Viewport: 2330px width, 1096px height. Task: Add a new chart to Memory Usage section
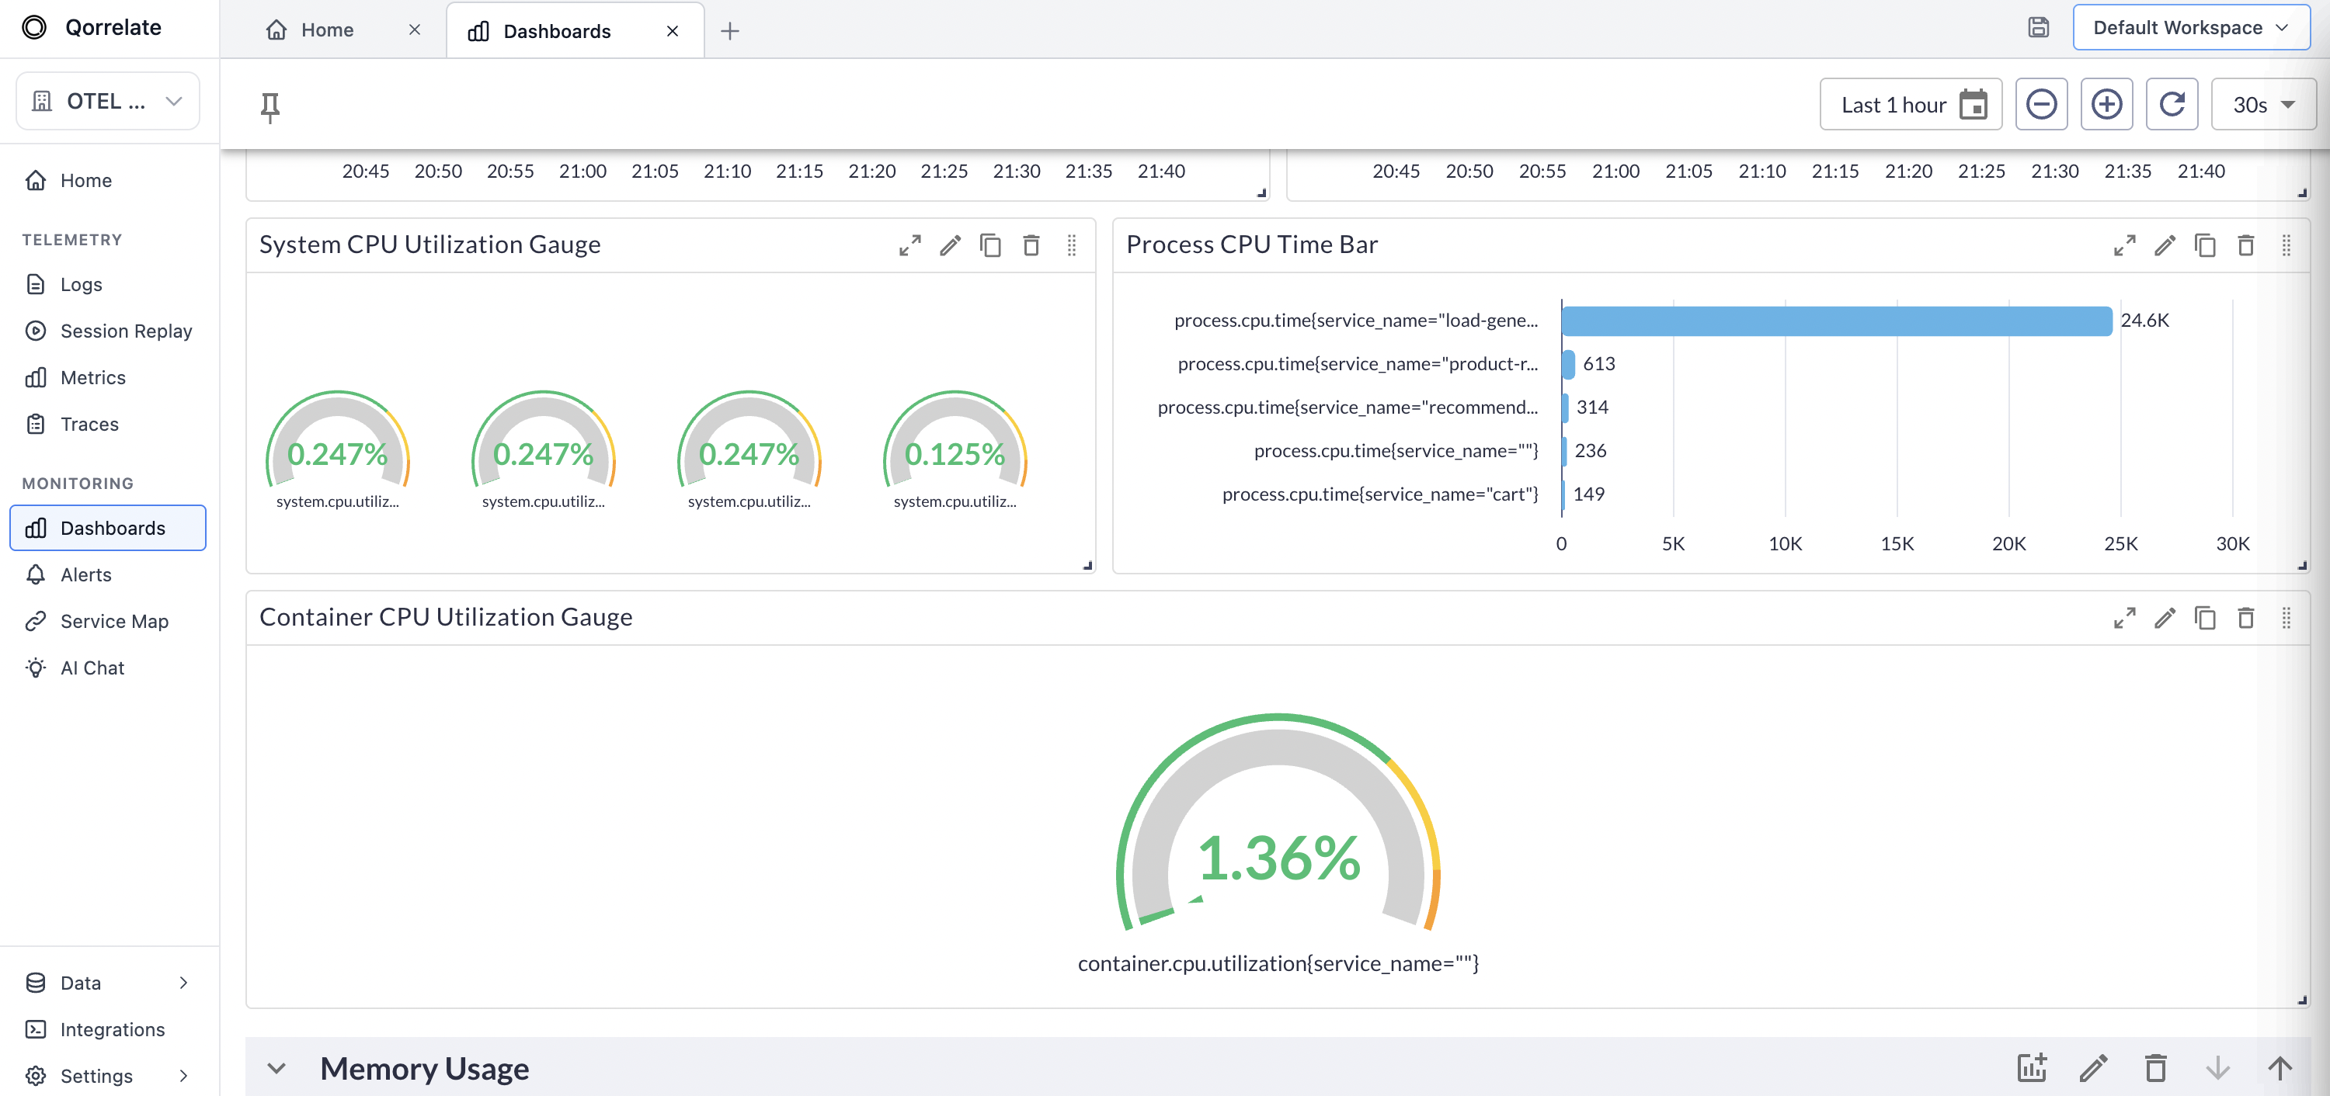tap(2032, 1068)
